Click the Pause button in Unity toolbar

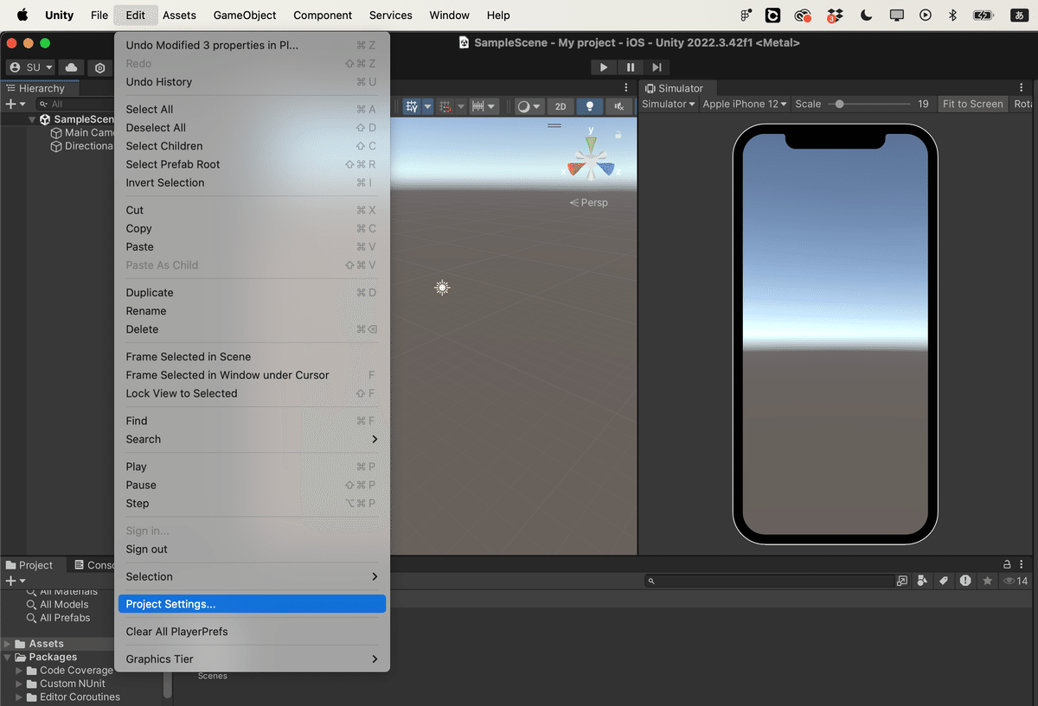pyautogui.click(x=631, y=67)
